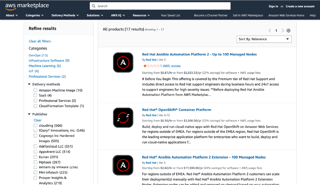Click the AWS Marketplace logo
Screen dimensions: 320x185
pyautogui.click(x=27, y=6)
